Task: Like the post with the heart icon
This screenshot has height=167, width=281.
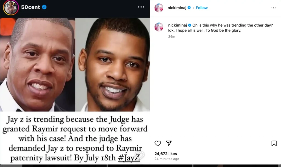Action: click(x=158, y=143)
